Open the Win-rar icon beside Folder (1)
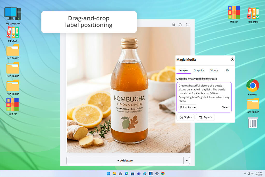 (234, 14)
